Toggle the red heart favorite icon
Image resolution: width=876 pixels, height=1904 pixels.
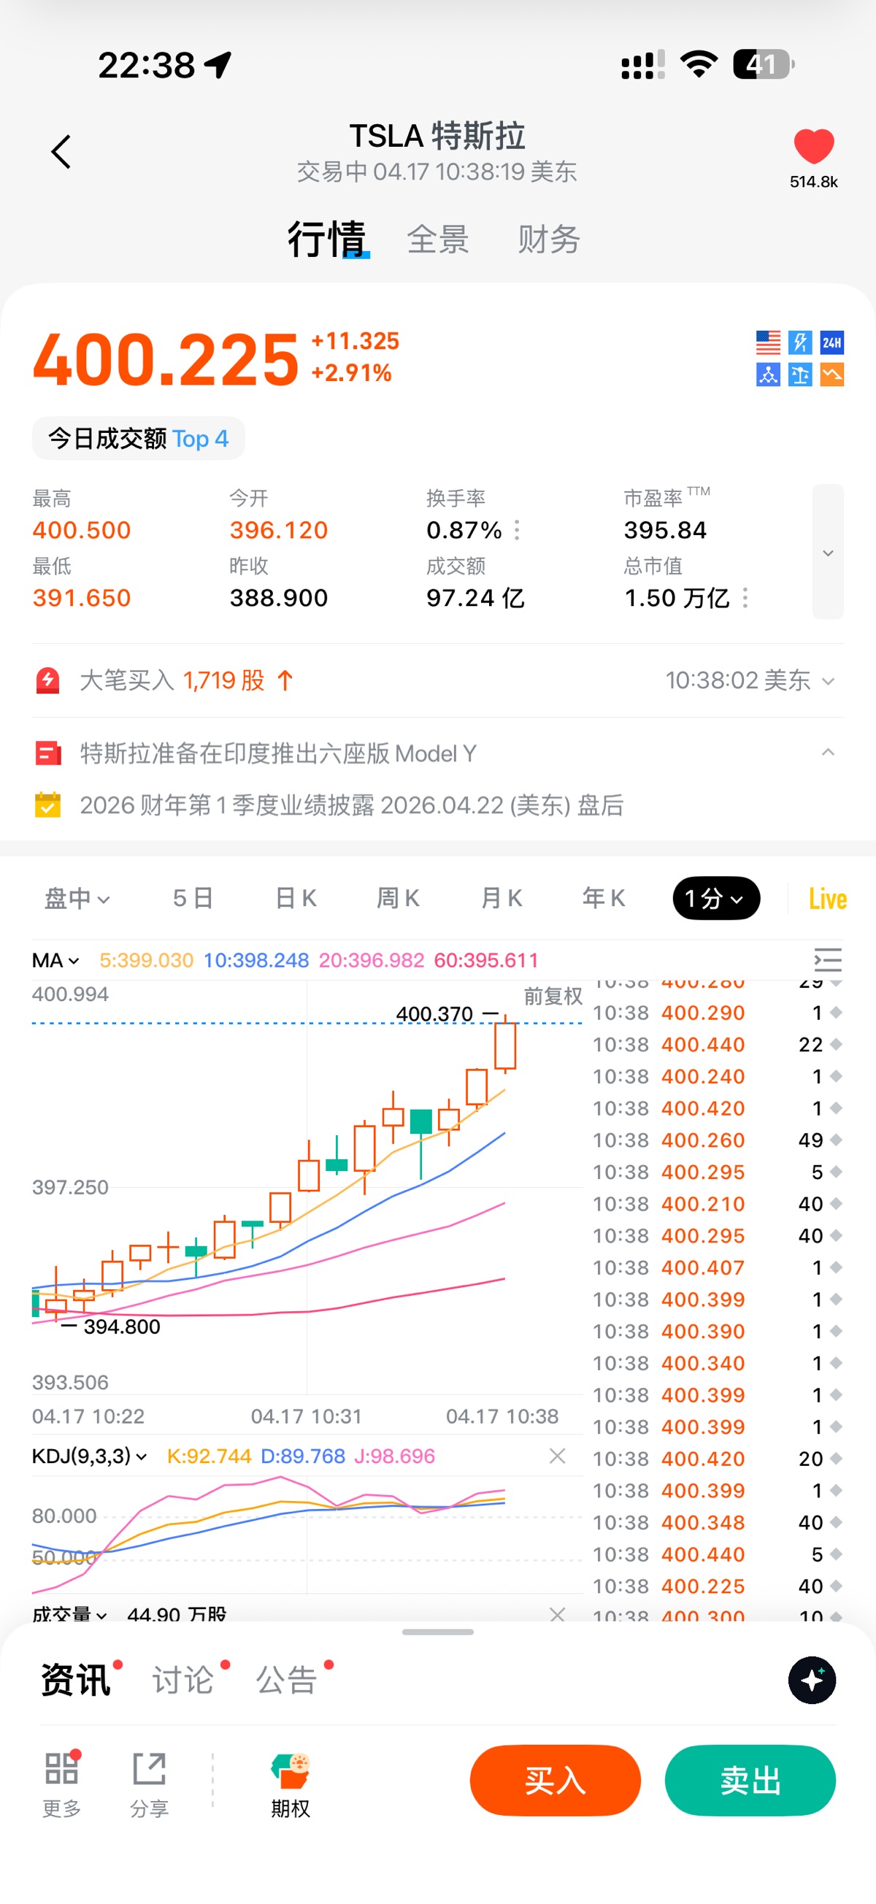(x=813, y=145)
